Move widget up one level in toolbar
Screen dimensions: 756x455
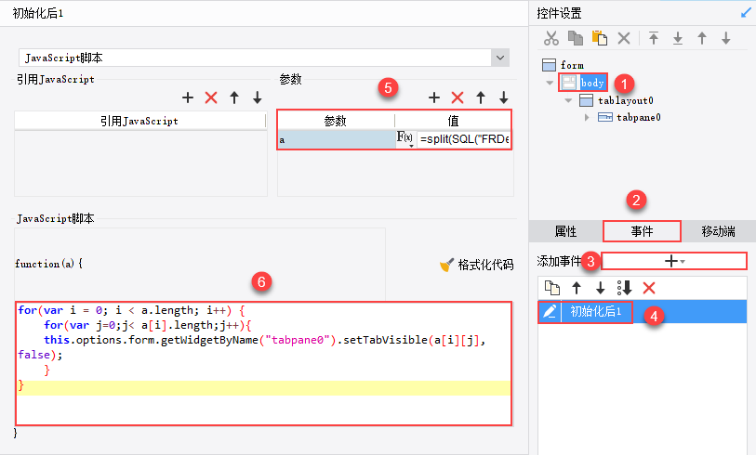coord(702,38)
